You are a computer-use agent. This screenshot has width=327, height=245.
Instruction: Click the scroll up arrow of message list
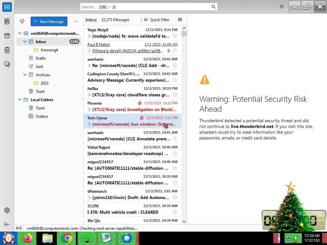point(184,28)
